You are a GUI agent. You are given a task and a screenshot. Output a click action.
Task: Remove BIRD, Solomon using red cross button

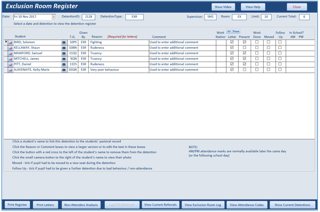pyautogui.click(x=11, y=42)
